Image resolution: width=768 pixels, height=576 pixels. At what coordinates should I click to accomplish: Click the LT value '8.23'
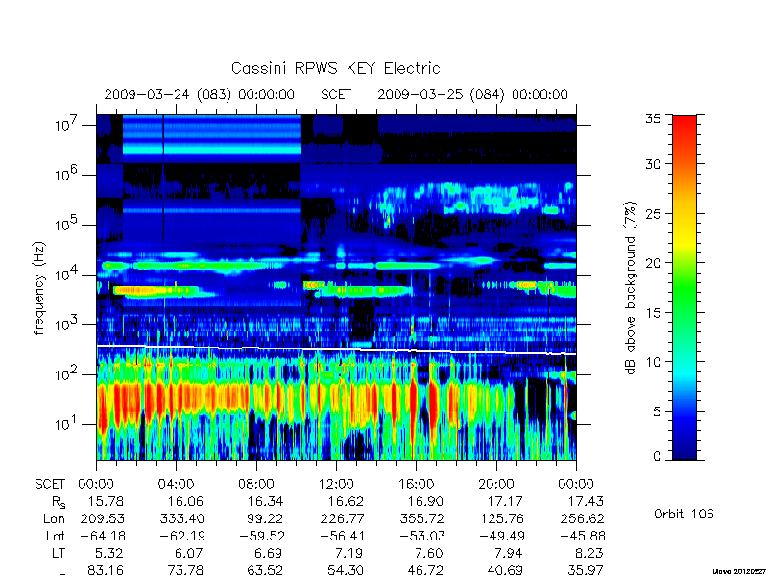(x=588, y=554)
